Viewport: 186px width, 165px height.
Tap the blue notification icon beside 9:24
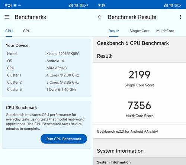click(15, 5)
